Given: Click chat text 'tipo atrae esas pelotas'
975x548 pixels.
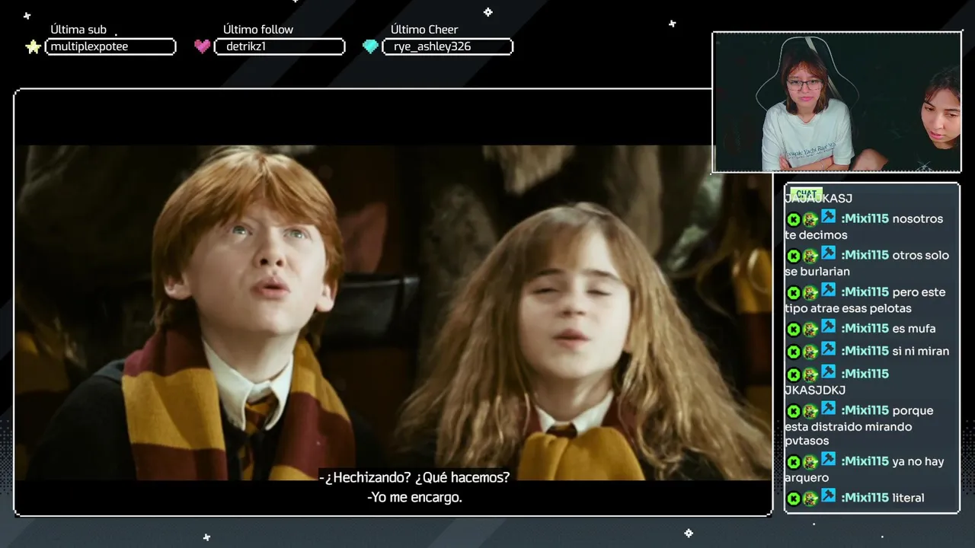Looking at the screenshot, I should coord(848,309).
